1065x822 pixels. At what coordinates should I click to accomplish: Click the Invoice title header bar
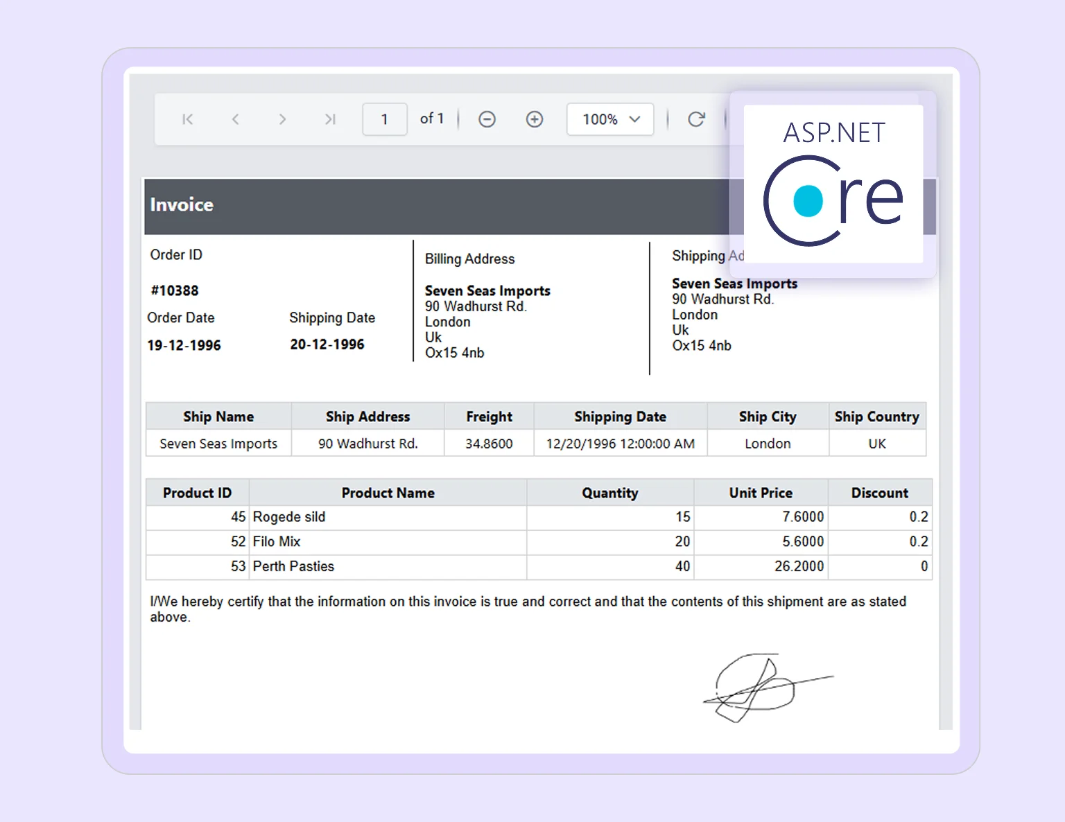(x=182, y=204)
